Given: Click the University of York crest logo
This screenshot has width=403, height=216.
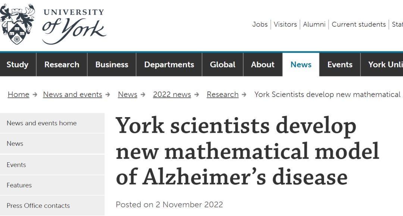Looking at the screenshot, I should (17, 24).
